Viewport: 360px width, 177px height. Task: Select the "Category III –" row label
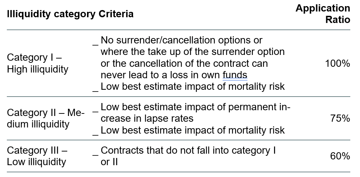pyautogui.click(x=37, y=150)
